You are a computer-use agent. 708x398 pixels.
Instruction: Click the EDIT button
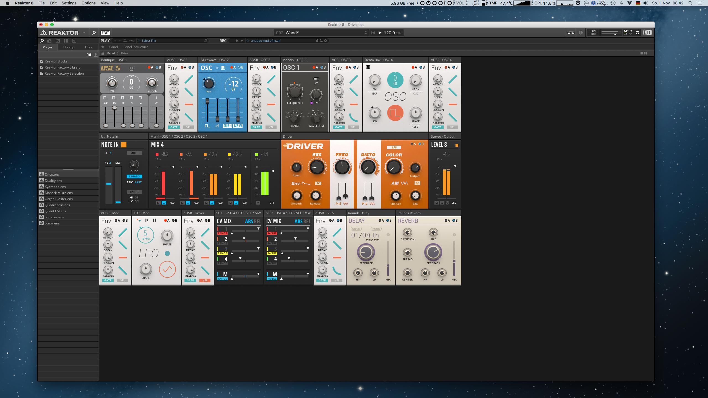pos(105,33)
